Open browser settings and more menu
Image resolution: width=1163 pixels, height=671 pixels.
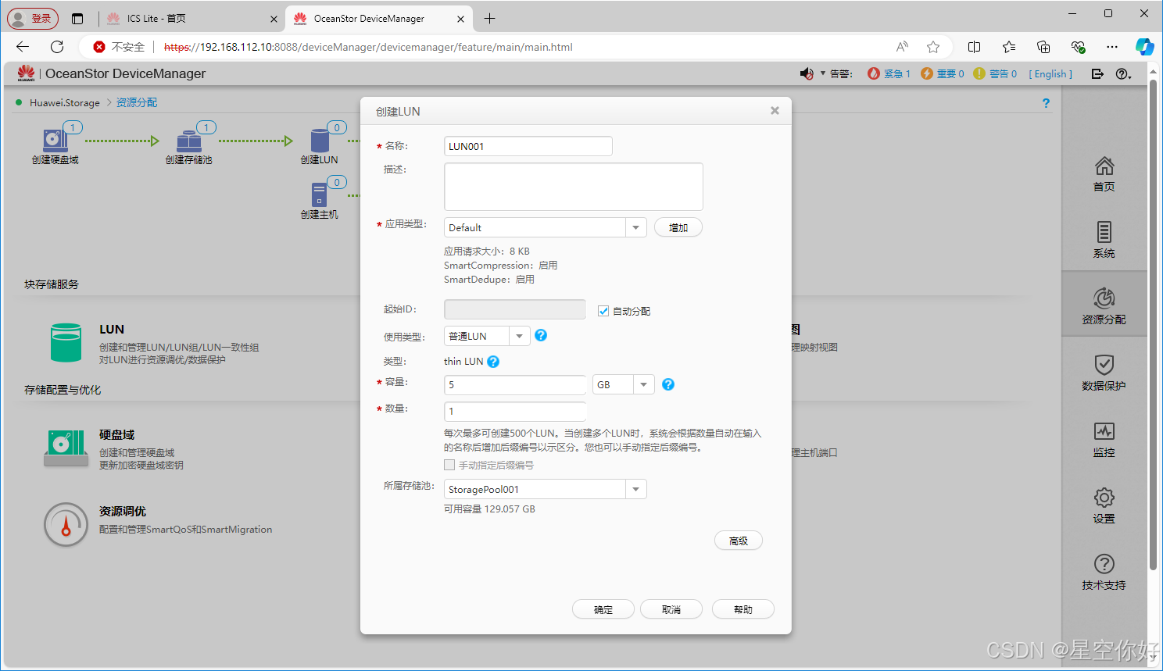point(1111,47)
